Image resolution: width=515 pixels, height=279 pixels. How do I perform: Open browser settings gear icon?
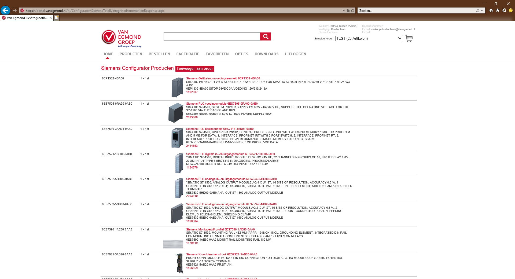(x=504, y=10)
